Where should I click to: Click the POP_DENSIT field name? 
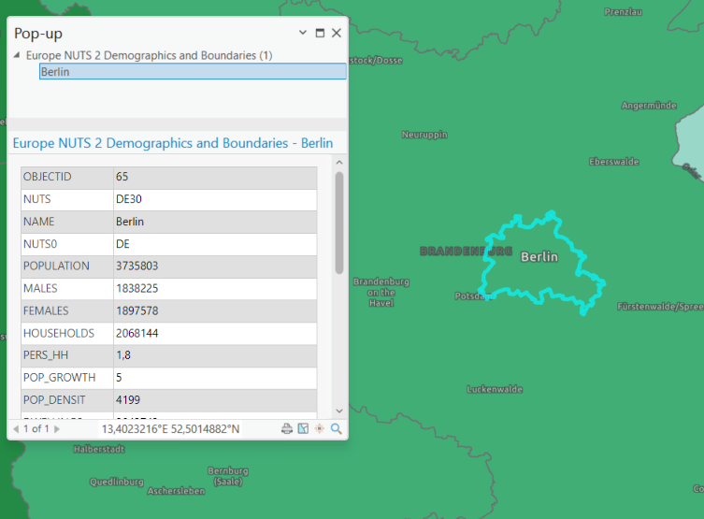(54, 399)
